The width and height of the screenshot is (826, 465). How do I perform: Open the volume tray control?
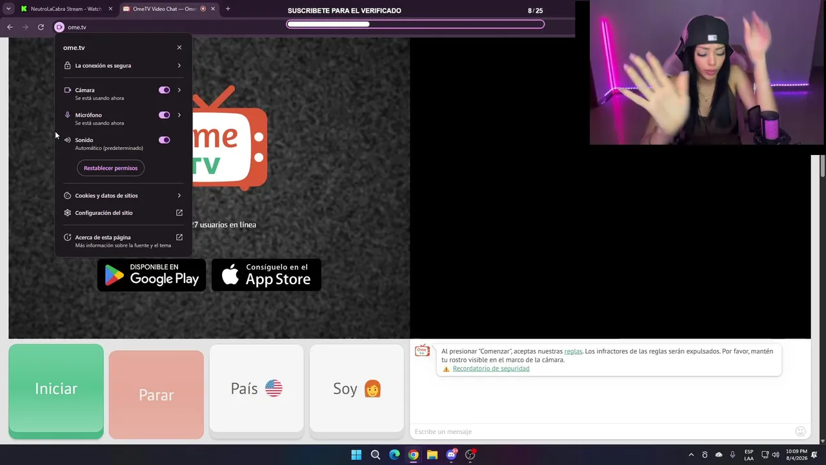pyautogui.click(x=776, y=455)
